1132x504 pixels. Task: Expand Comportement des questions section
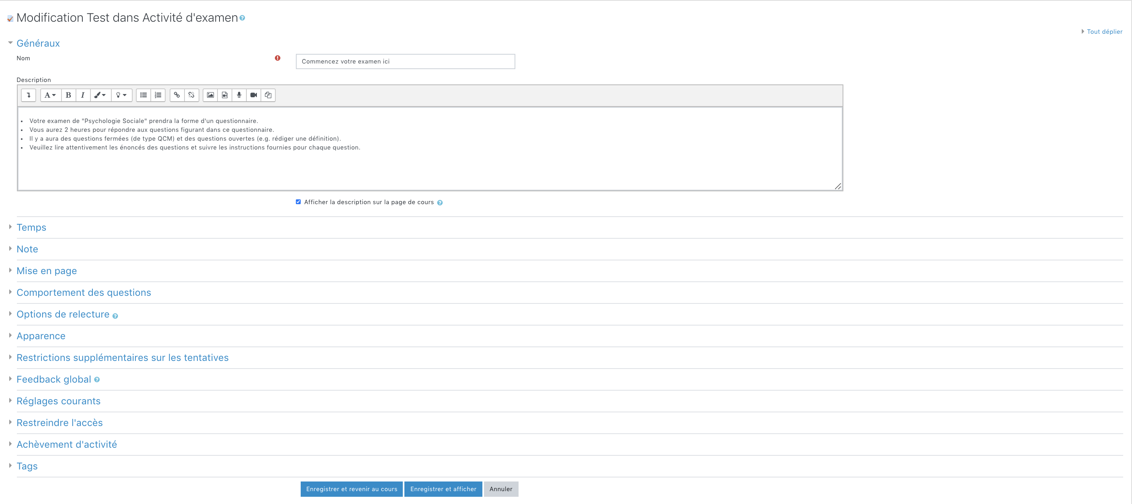pos(84,292)
